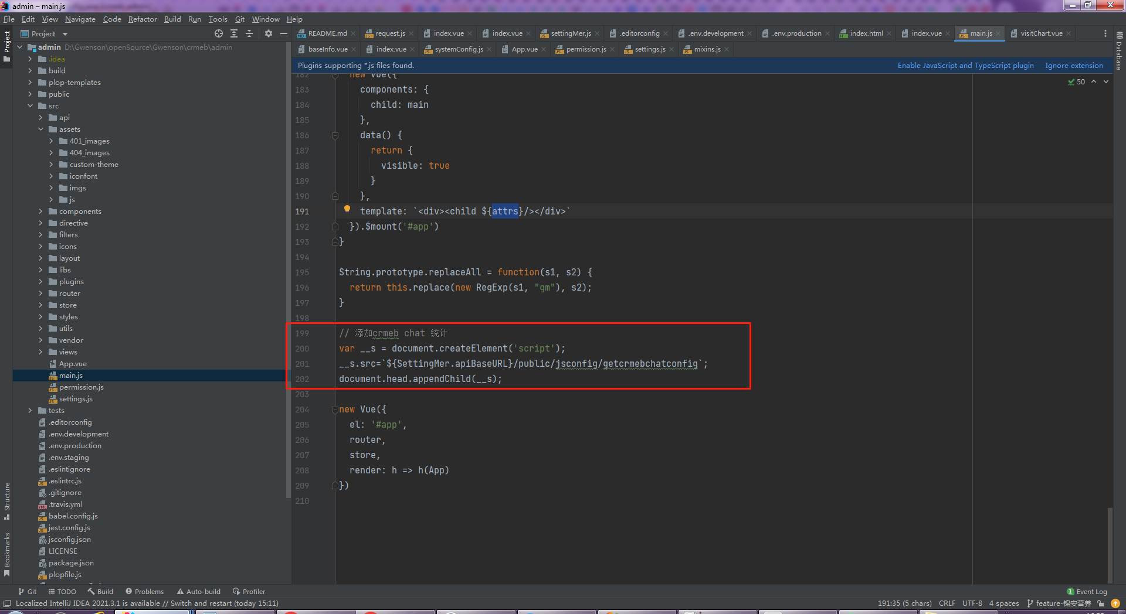
Task: Click line number 200 in gutter
Action: (302, 349)
